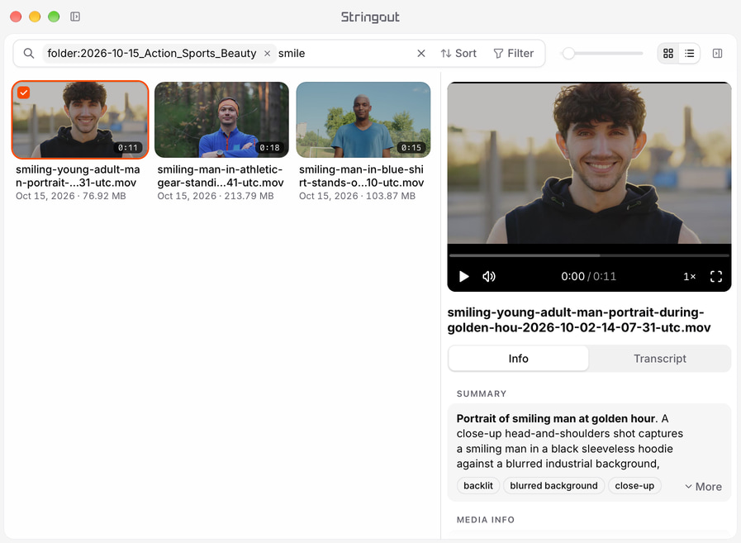Viewport: 741px width, 543px height.
Task: Click the close-up tag
Action: (x=634, y=486)
